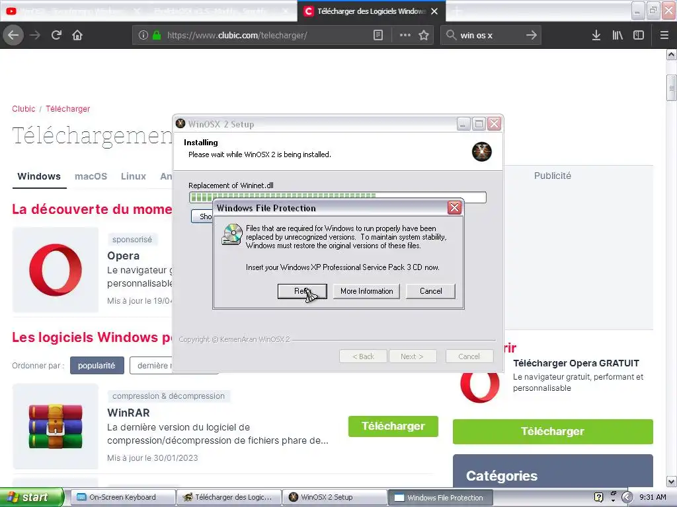Open the Windows start menu

[x=32, y=497]
